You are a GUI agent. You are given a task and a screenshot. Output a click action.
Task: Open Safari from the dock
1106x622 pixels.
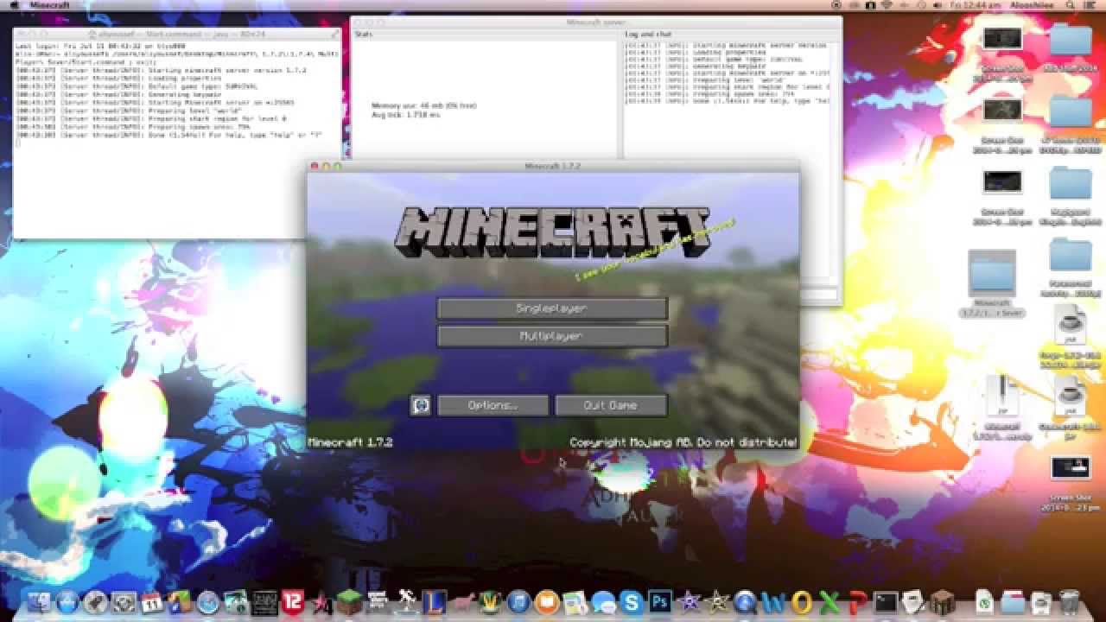click(x=208, y=602)
